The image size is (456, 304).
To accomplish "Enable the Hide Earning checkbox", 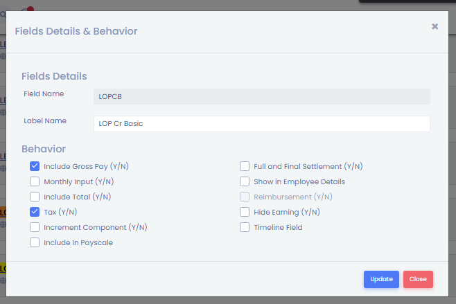I will coord(245,212).
